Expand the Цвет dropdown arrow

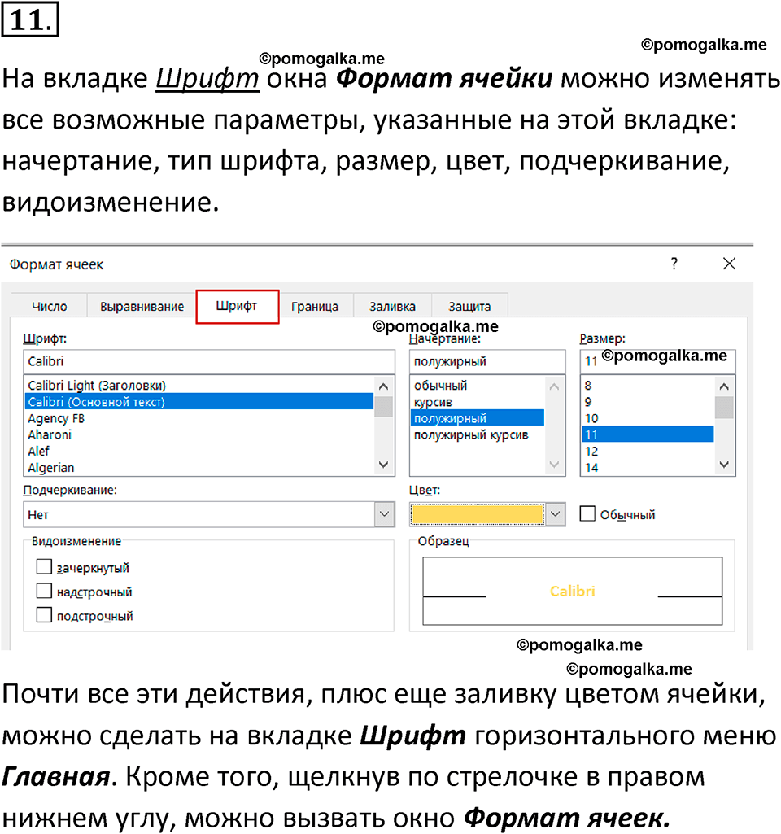(x=555, y=514)
